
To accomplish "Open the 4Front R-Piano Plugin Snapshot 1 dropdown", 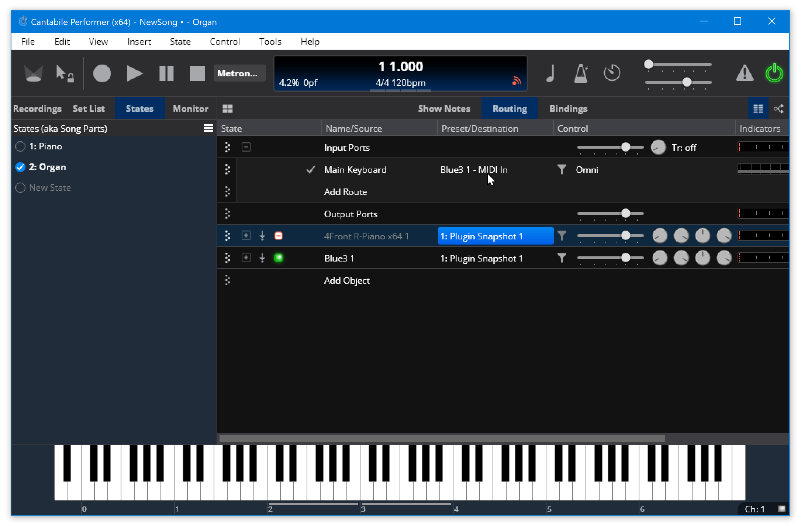I will (496, 236).
